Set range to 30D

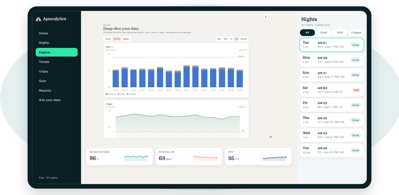tap(219, 39)
